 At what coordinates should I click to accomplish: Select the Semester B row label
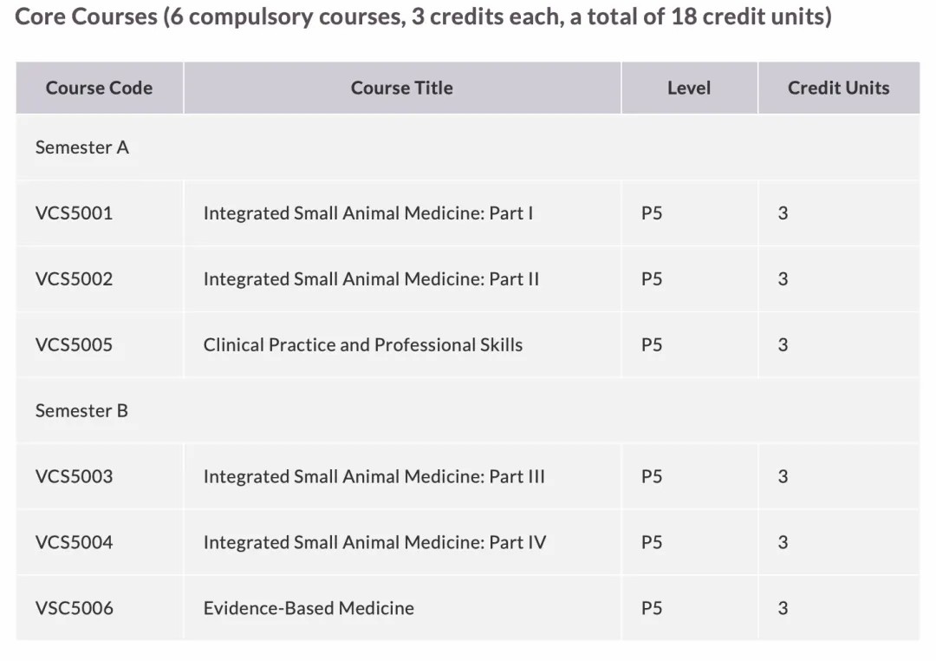click(81, 410)
